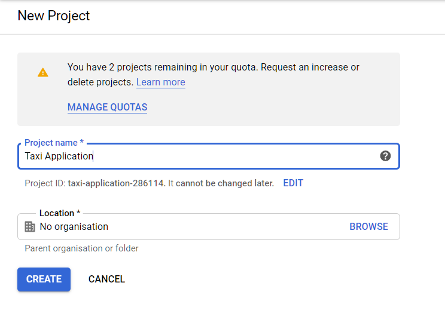
Task: Select the Location field showing No organisation
Action: pos(209,226)
